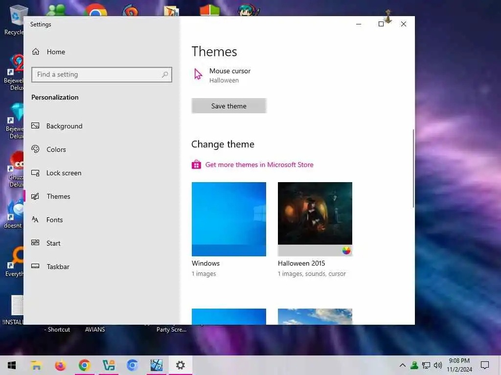This screenshot has height=375, width=501.
Task: Click the Colors palette icon in sidebar
Action: 35,149
